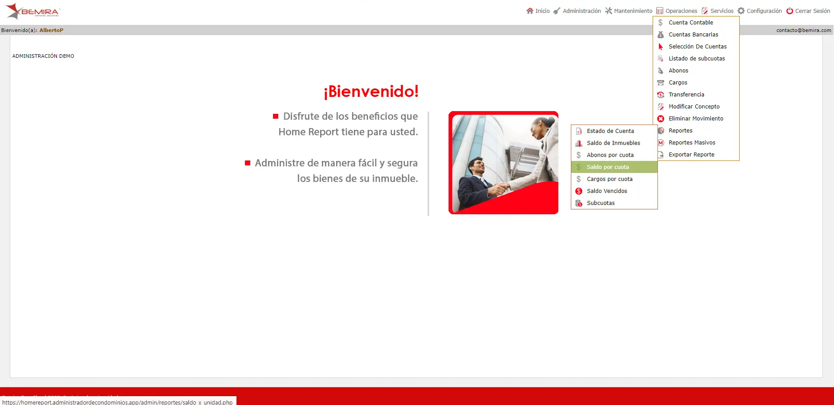Click the Servicios document icon
This screenshot has height=405, width=834.
click(x=705, y=11)
